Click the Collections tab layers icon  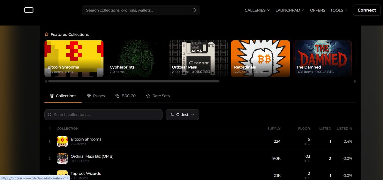click(52, 96)
